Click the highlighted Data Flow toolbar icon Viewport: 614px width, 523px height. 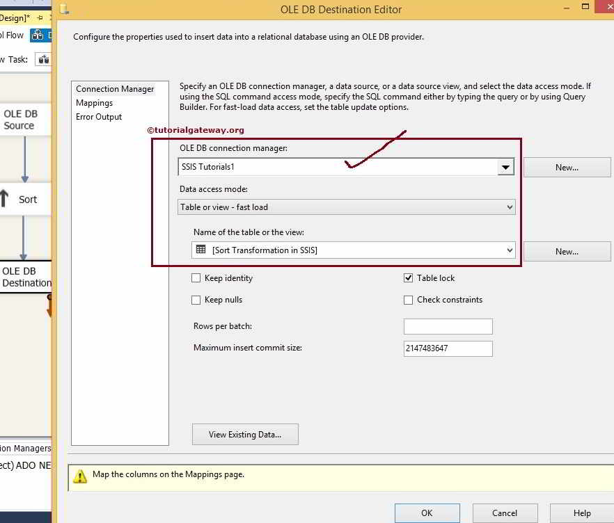point(39,34)
